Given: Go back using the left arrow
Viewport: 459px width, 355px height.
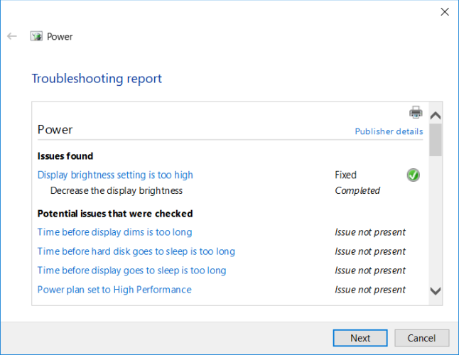Looking at the screenshot, I should coord(12,36).
